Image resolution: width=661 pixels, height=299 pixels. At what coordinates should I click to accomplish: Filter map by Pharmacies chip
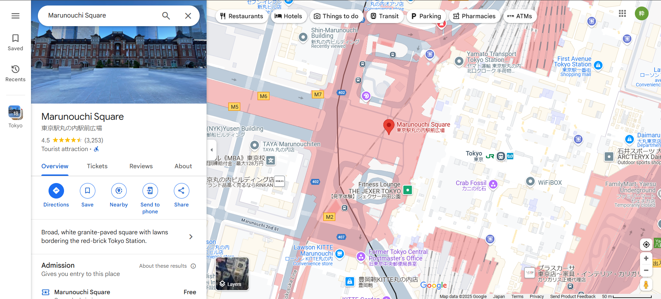pos(474,16)
